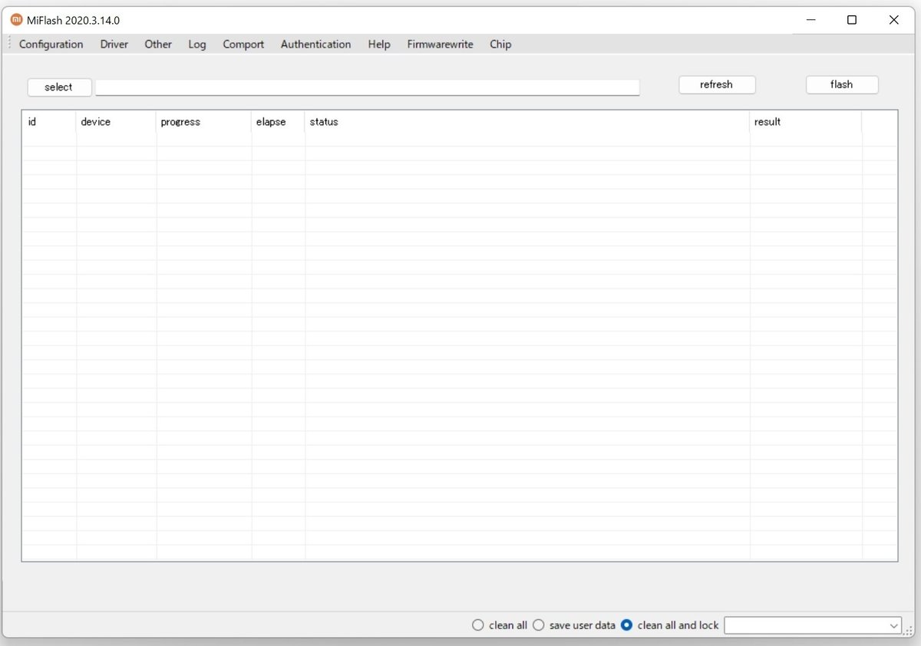Click the progress column header

click(204, 122)
